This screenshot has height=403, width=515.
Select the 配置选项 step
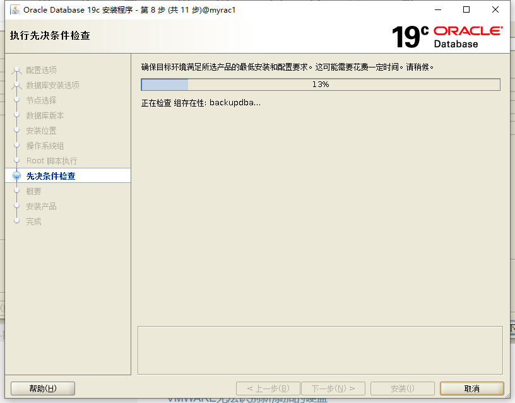42,70
